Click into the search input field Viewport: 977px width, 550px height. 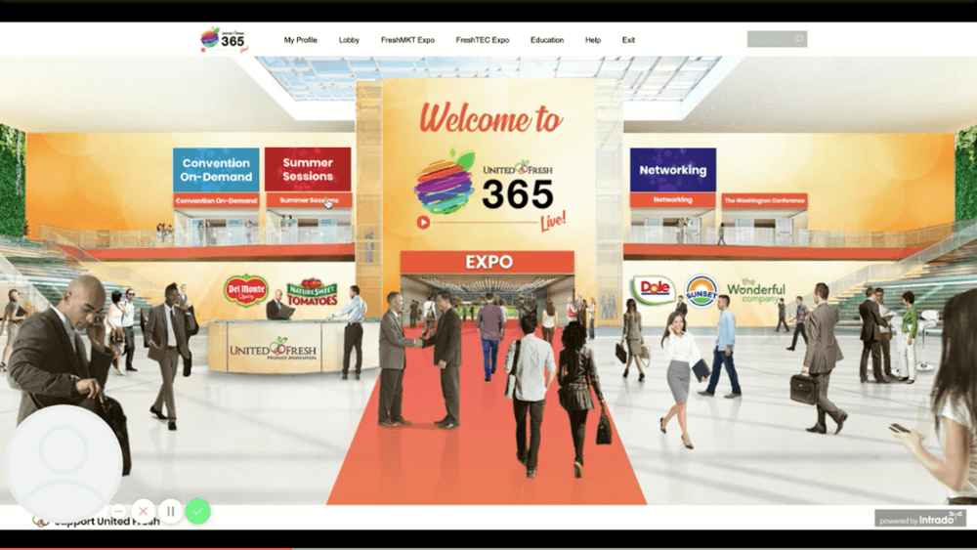click(x=770, y=40)
